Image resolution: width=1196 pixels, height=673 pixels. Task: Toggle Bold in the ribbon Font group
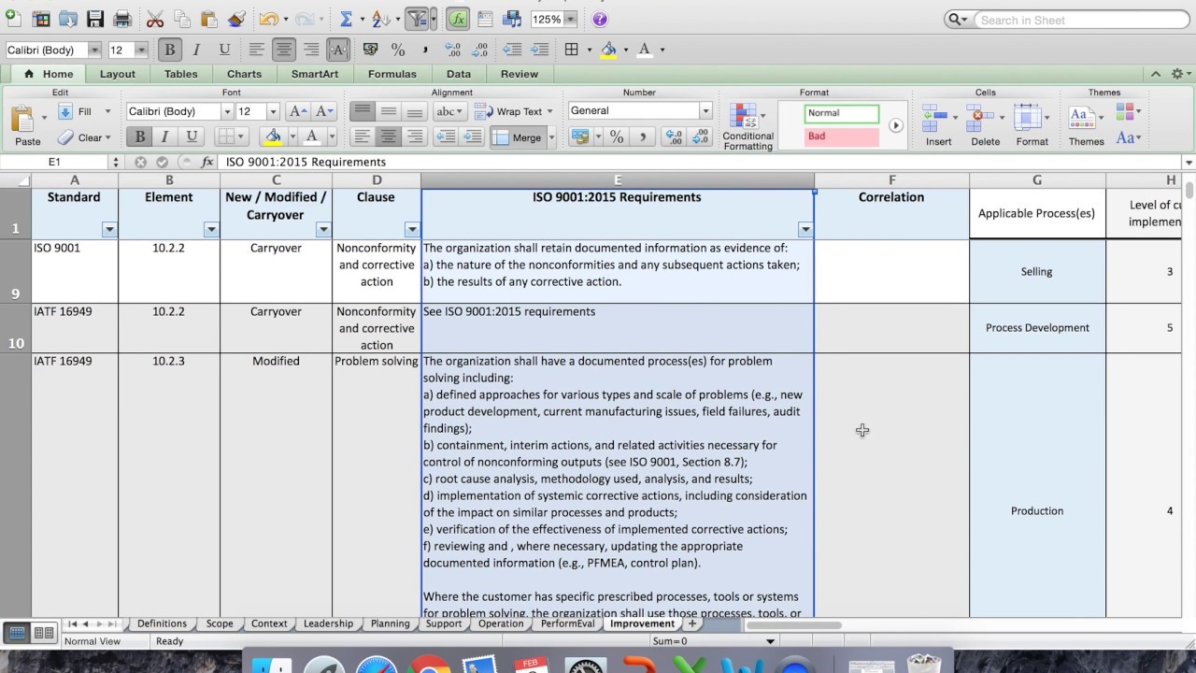[x=140, y=136]
